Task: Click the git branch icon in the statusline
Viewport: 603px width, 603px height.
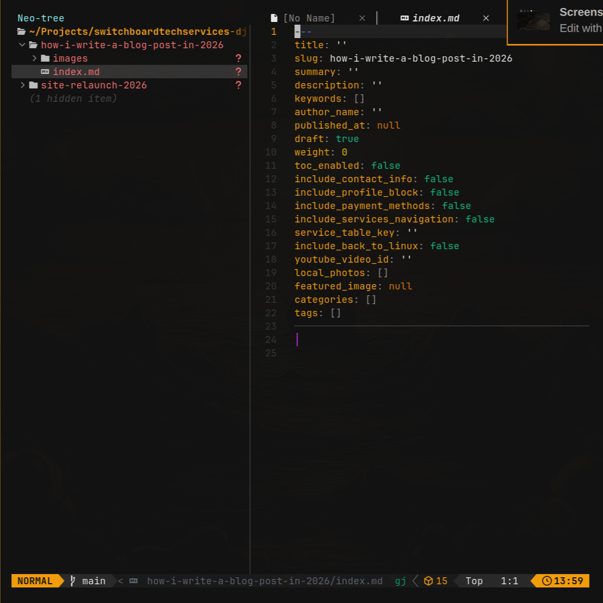Action: pos(73,580)
